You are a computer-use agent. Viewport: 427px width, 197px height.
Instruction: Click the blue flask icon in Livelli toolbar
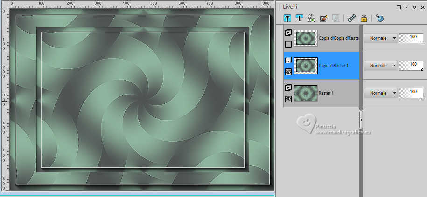[x=380, y=18]
